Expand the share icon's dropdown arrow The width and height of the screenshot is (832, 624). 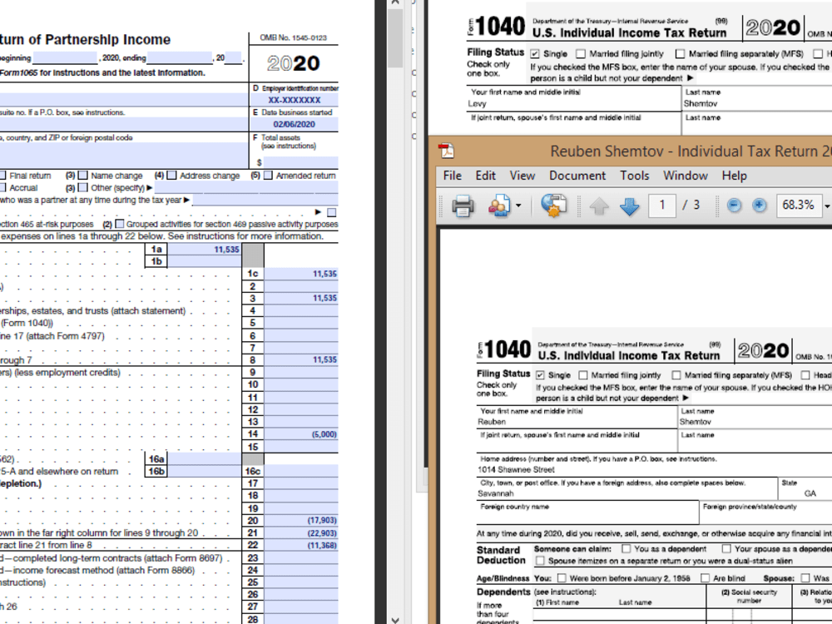[518, 206]
